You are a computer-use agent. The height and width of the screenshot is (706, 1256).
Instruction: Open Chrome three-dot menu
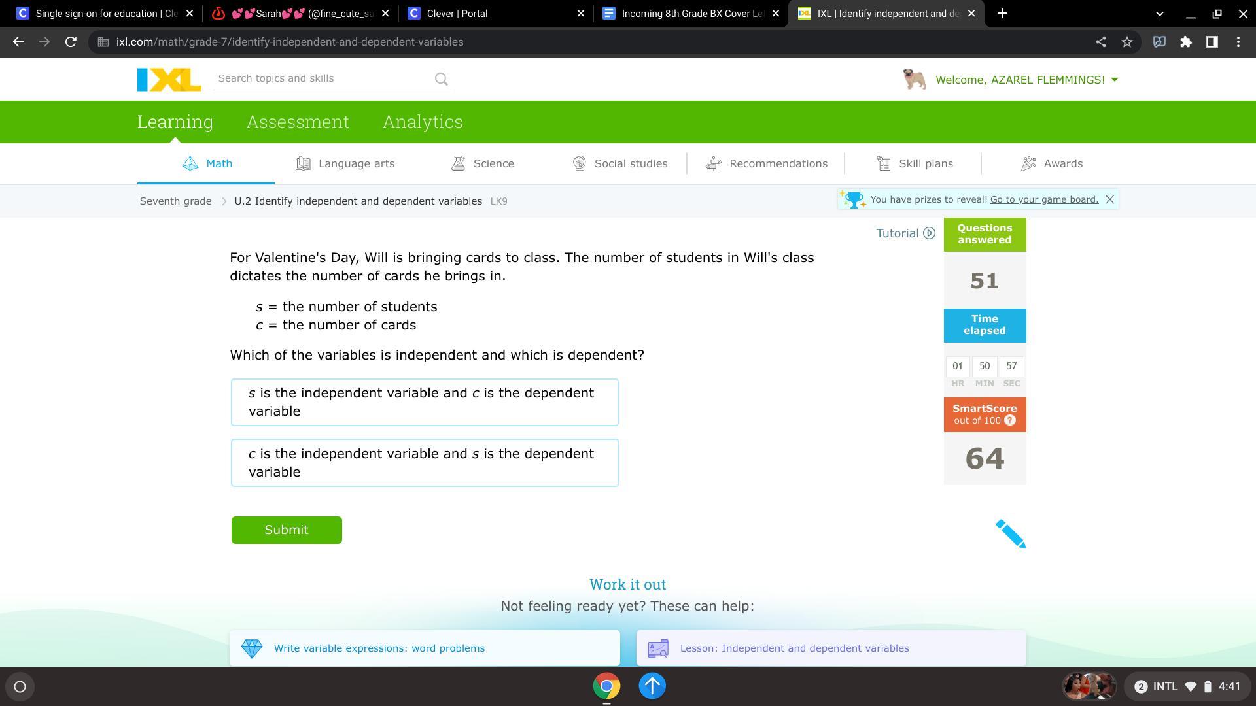(1238, 42)
